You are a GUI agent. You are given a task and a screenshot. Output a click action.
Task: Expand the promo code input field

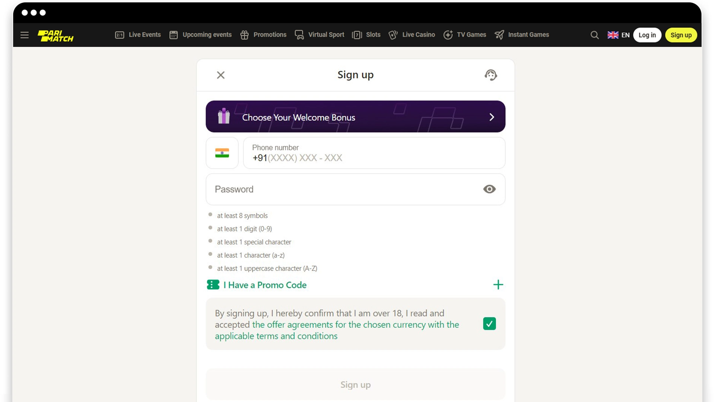point(498,284)
